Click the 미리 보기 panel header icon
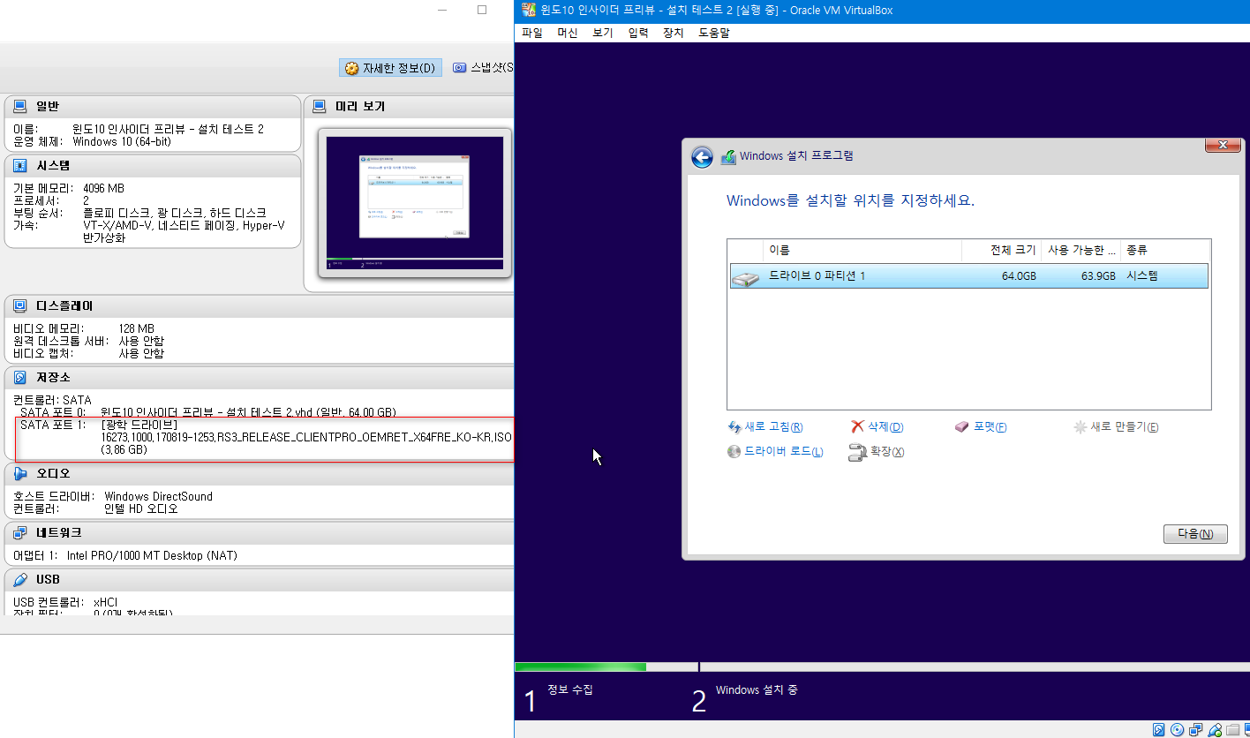 (320, 107)
